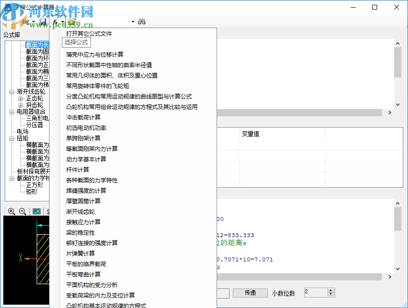Choose 铆钉连接的强度计算 menu item

point(92,243)
